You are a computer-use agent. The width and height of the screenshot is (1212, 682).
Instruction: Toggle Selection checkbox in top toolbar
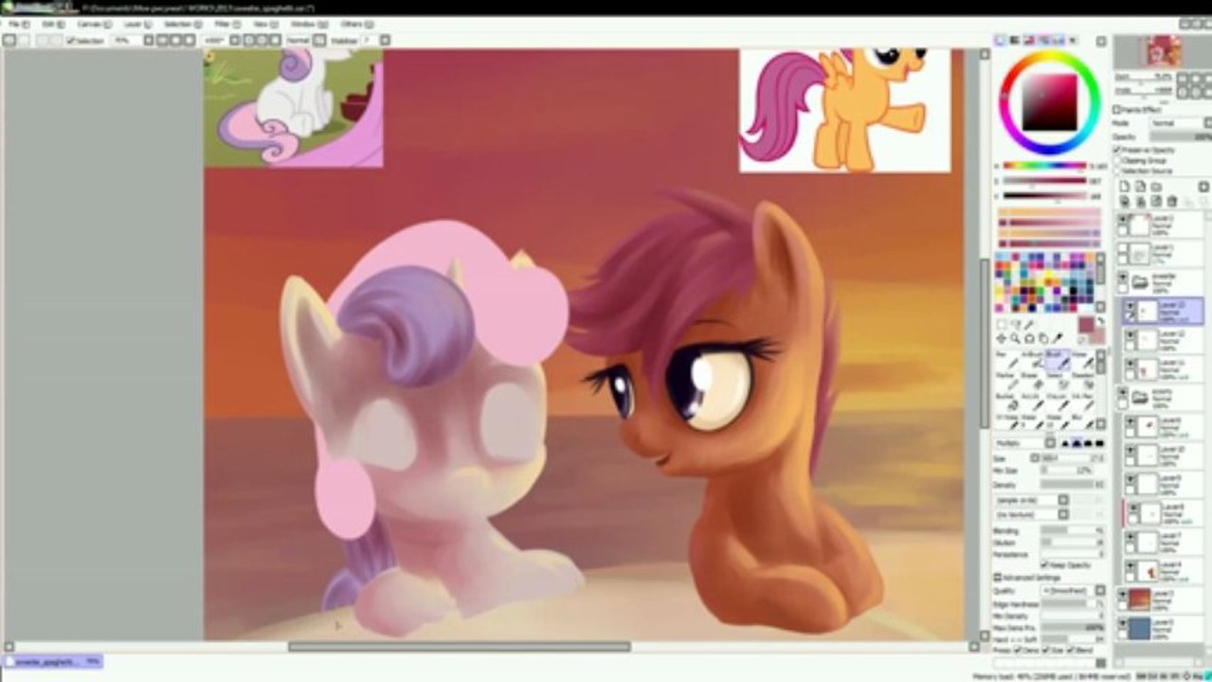[72, 40]
